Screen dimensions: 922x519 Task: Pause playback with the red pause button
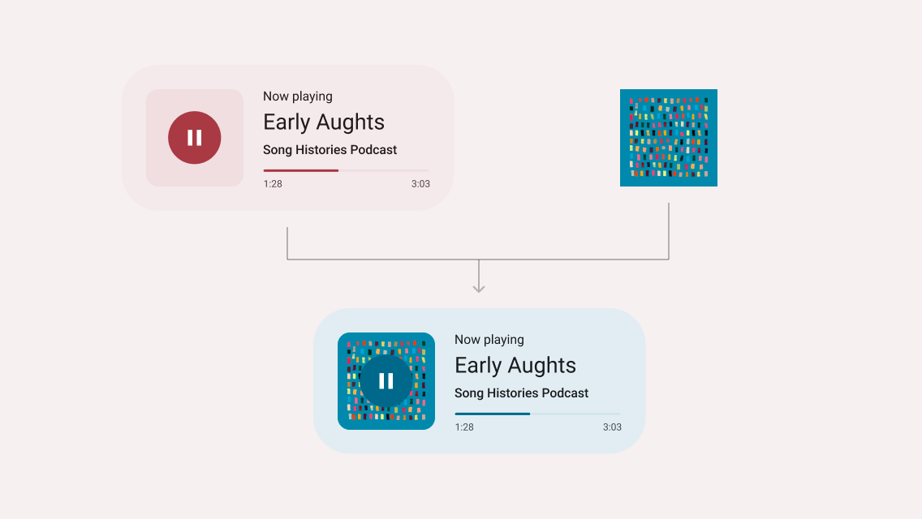coord(195,138)
